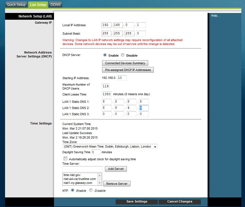The image size is (245, 207).
Task: Select DHCP Server Disable radio button
Action: click(x=123, y=55)
